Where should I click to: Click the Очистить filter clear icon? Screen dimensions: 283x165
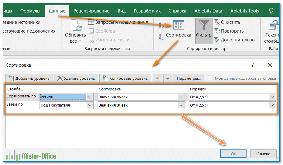[217, 22]
